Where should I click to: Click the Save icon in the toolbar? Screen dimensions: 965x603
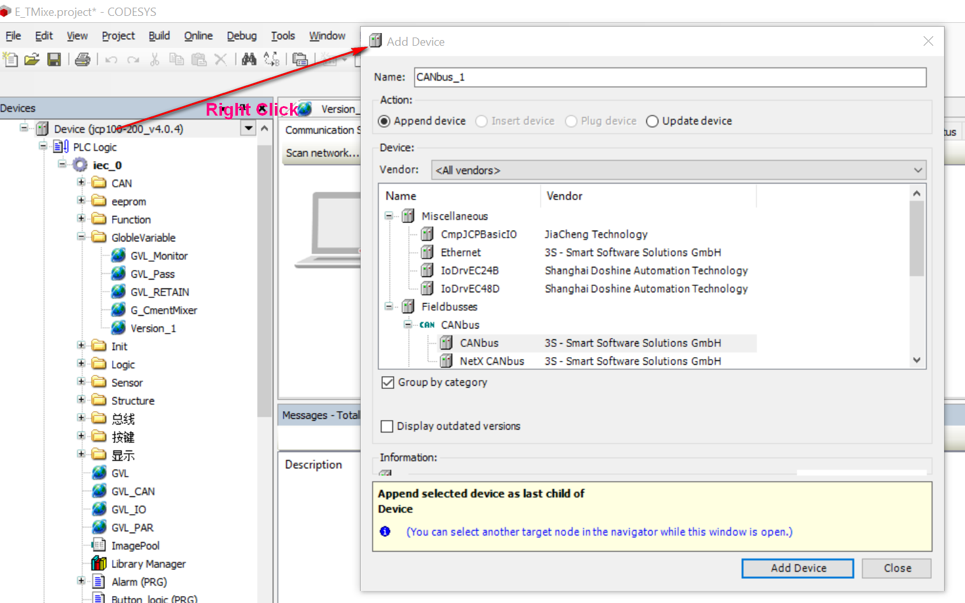pos(54,59)
